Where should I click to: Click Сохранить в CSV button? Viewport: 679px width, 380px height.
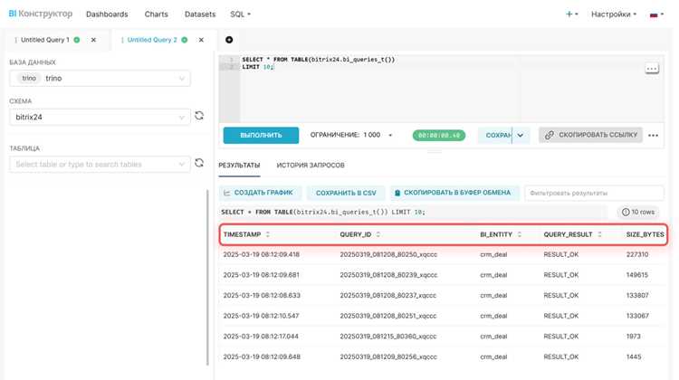pos(346,193)
